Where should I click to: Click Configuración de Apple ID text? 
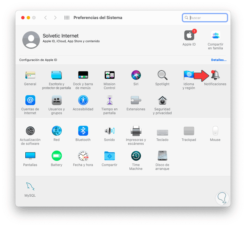coord(38,60)
